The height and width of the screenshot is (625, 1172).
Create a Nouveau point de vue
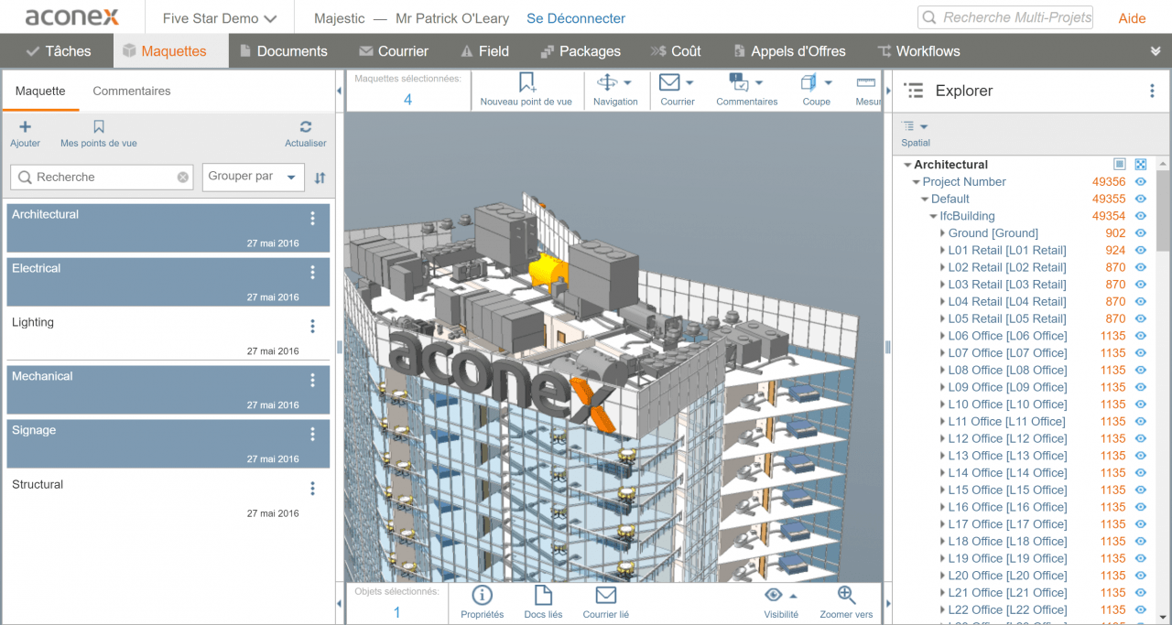pyautogui.click(x=526, y=91)
